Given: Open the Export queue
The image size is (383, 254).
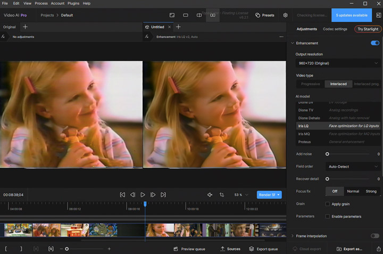Looking at the screenshot, I should (263, 249).
